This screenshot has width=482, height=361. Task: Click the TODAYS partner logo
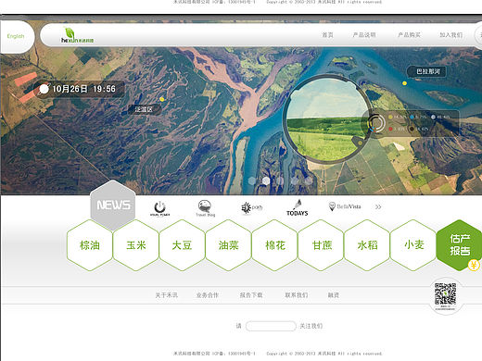(298, 207)
